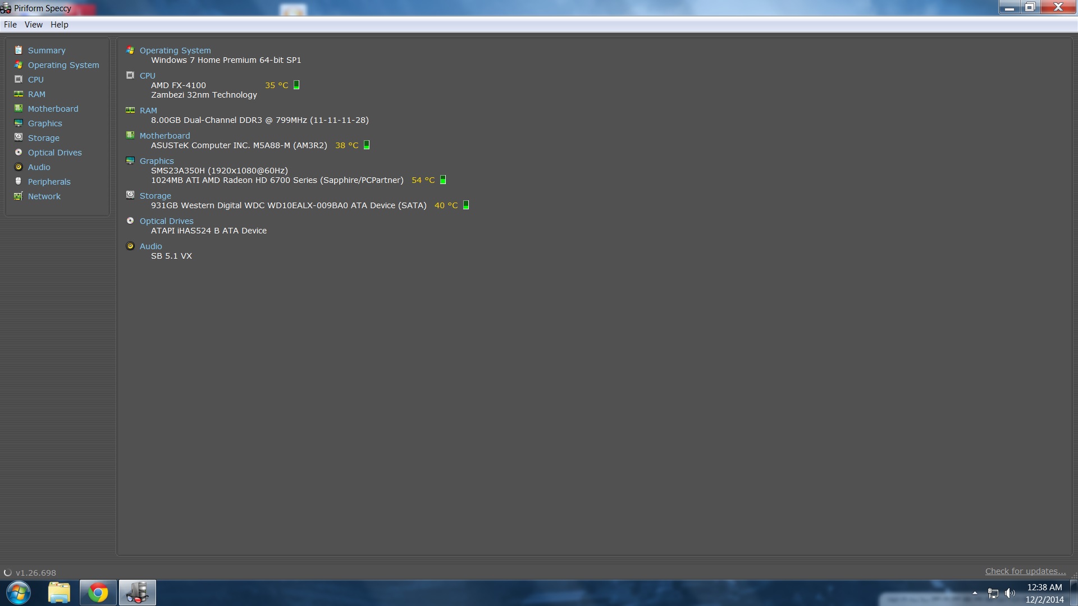Open the View menu
The width and height of the screenshot is (1078, 606).
[34, 25]
